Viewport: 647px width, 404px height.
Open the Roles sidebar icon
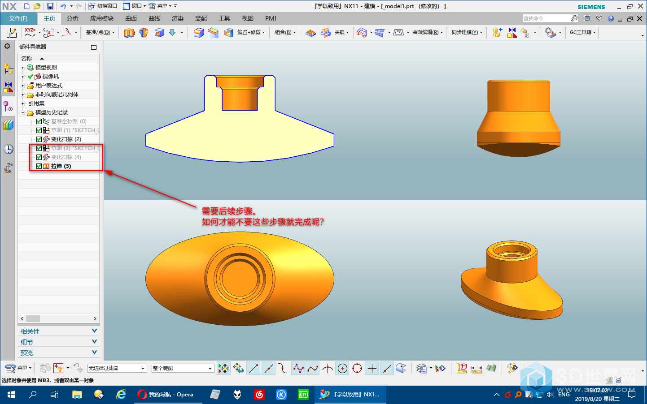pyautogui.click(x=8, y=168)
